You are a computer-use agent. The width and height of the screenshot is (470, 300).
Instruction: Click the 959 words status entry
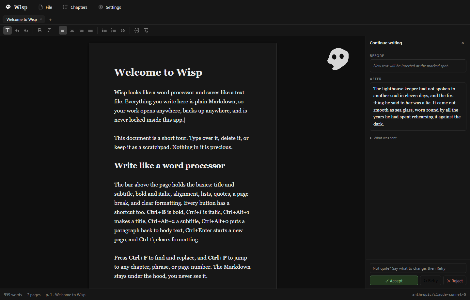pos(13,294)
